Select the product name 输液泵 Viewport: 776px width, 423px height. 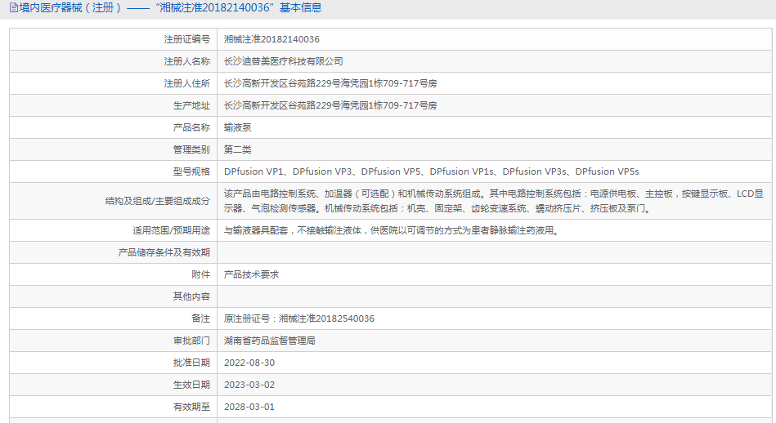point(237,127)
